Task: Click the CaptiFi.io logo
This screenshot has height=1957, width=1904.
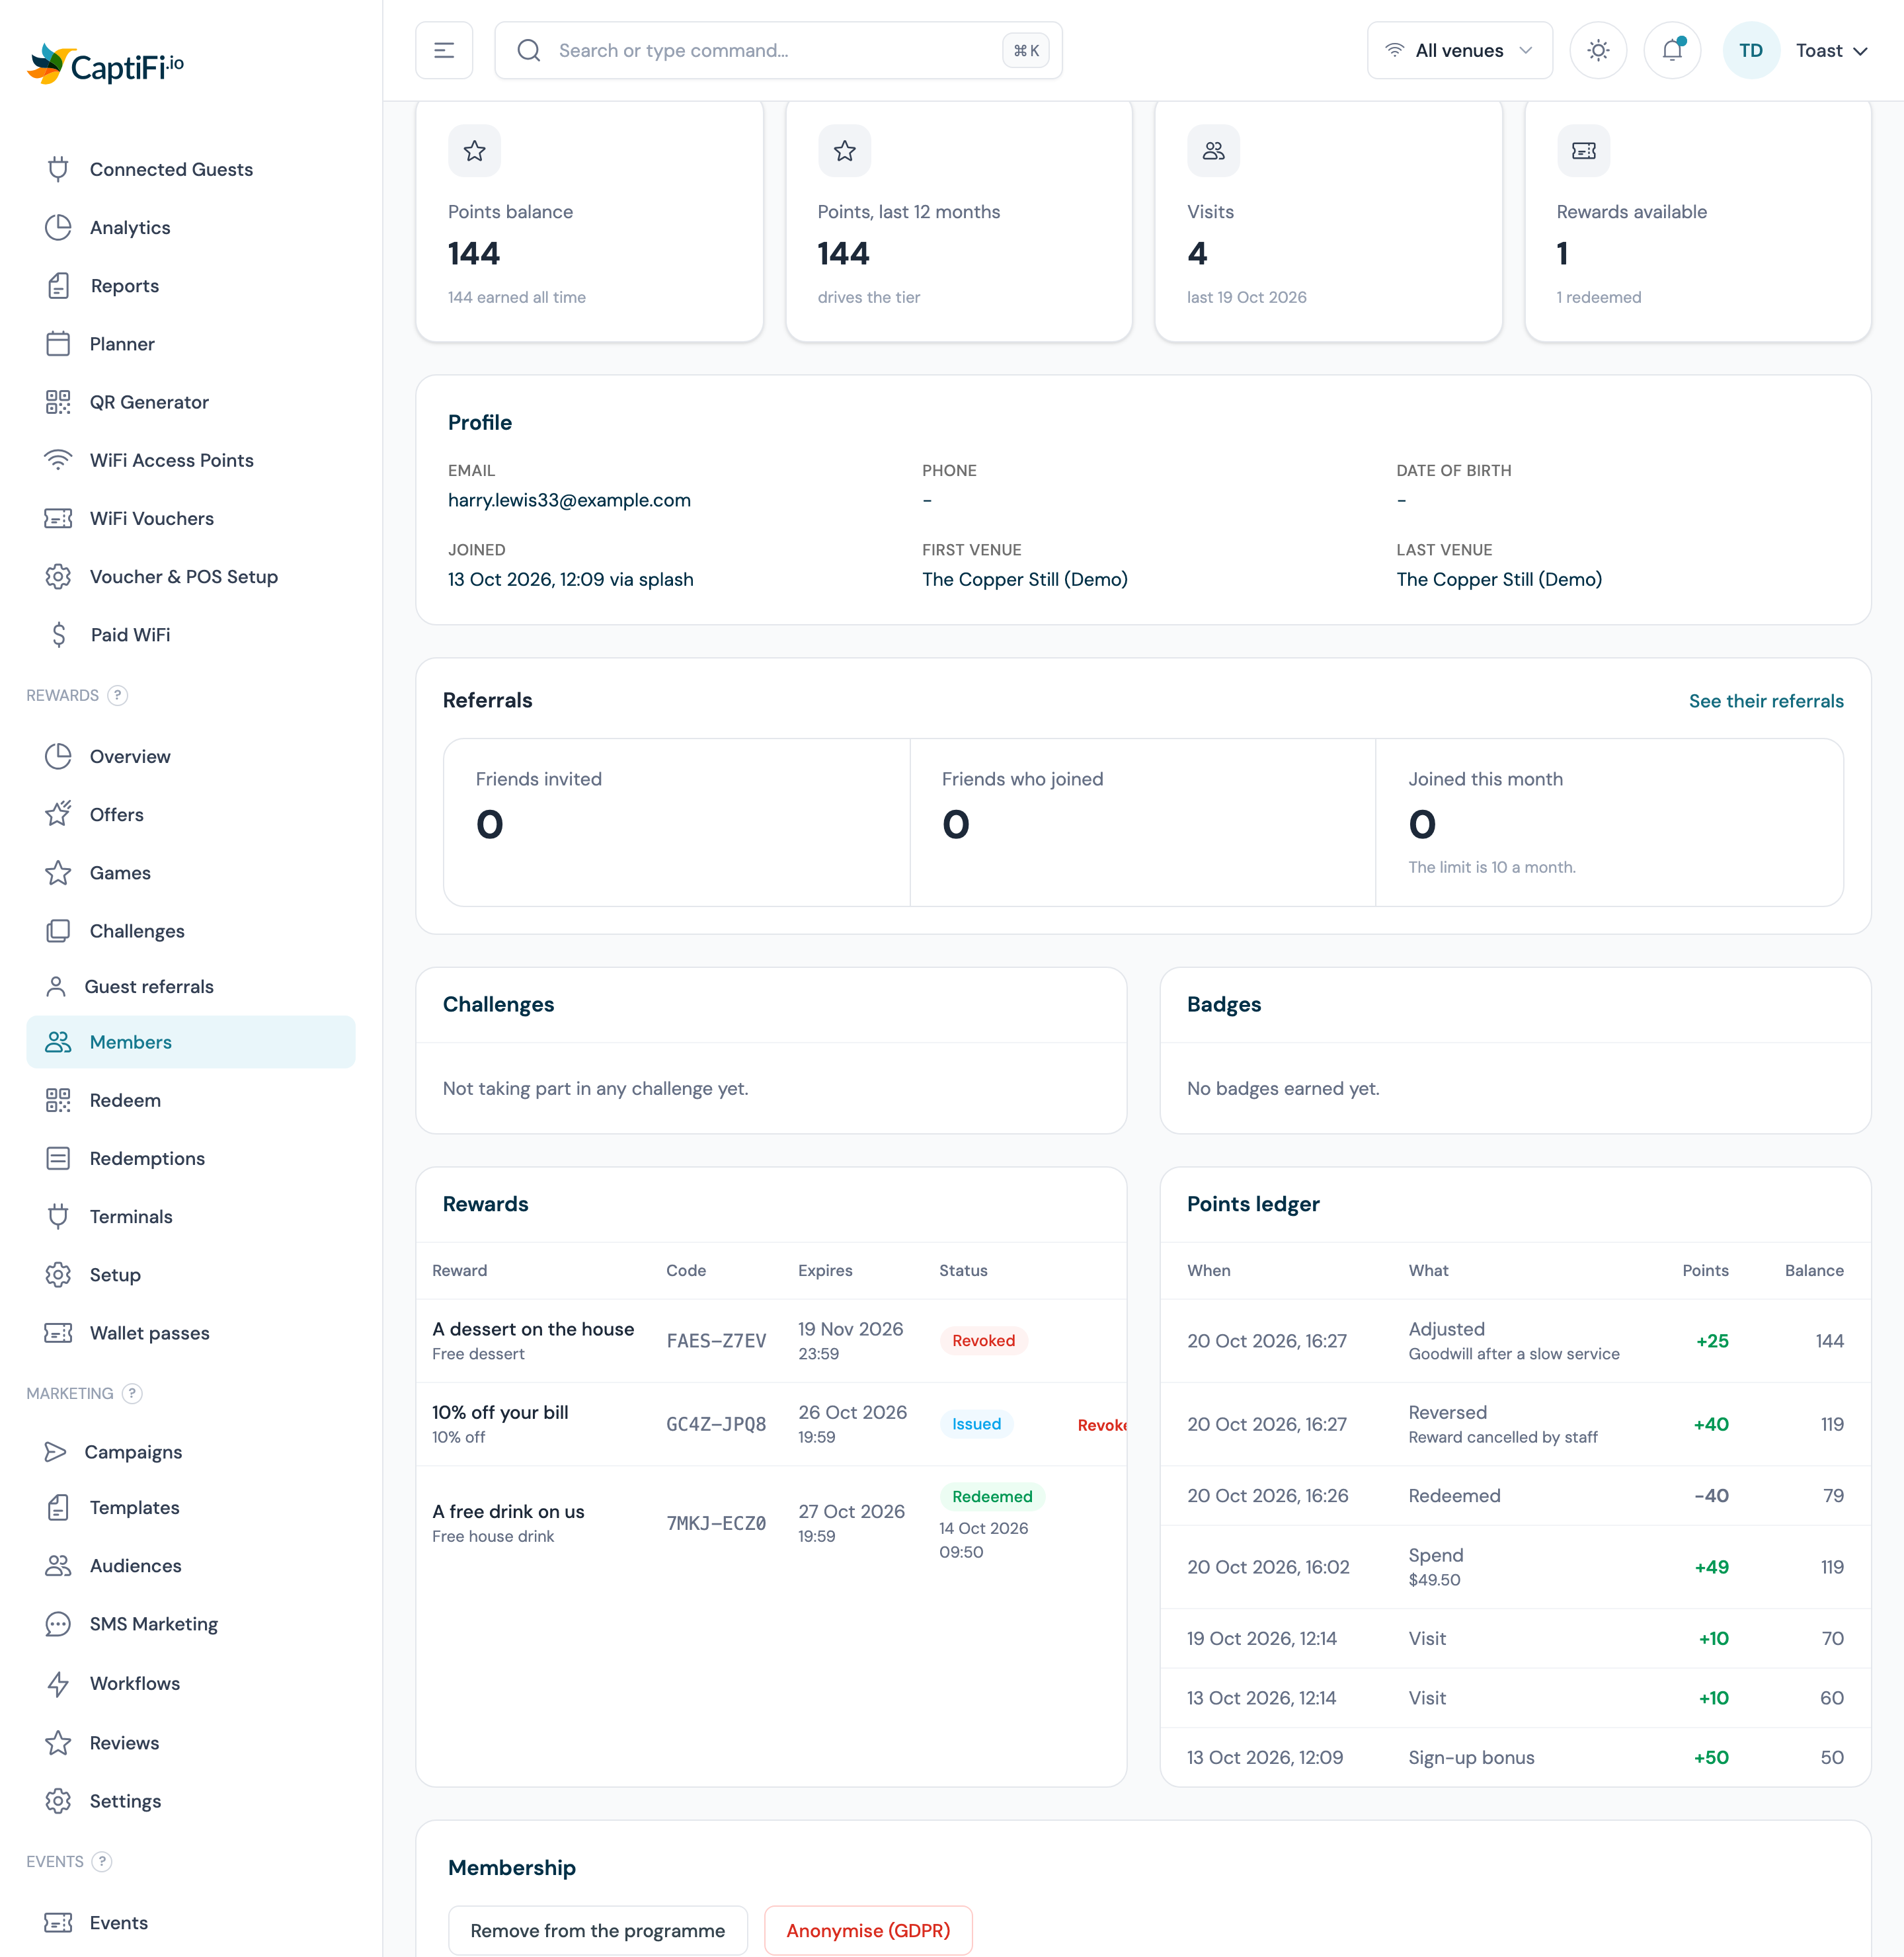Action: (x=106, y=65)
